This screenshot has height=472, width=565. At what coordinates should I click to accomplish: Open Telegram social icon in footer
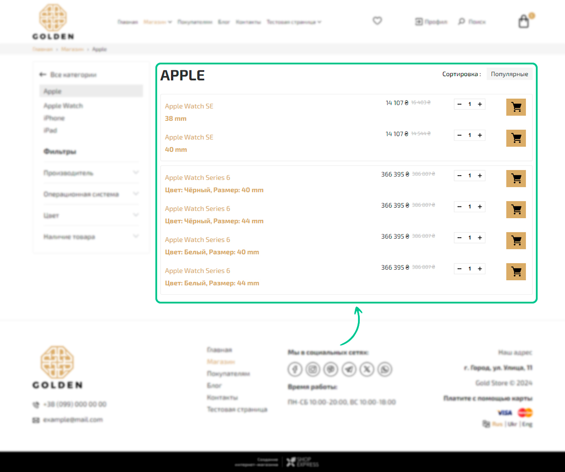pos(349,369)
